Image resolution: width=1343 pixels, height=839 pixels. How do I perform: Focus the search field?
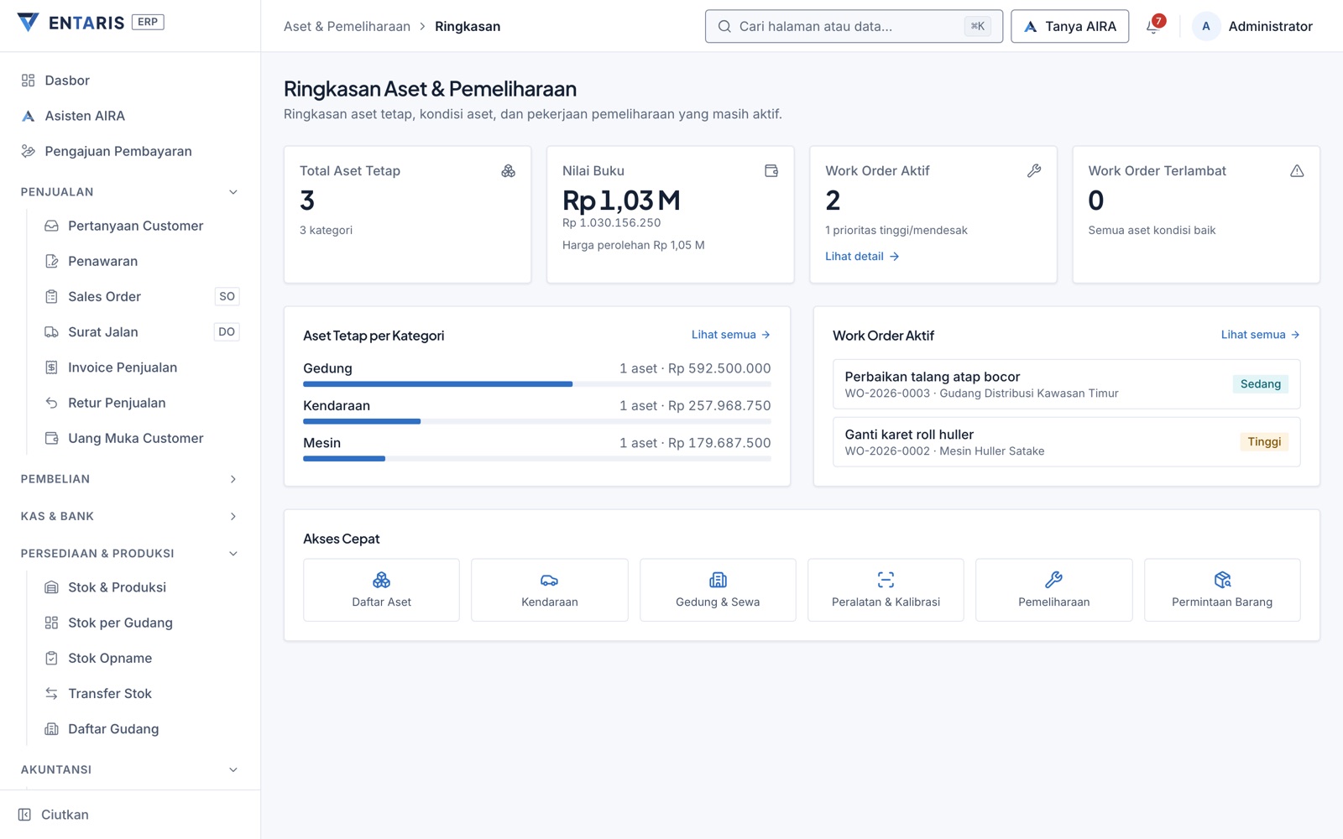click(854, 26)
